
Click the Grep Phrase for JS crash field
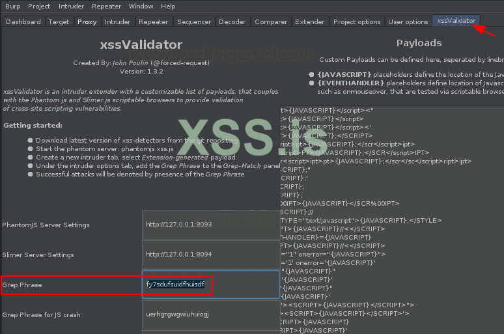(211, 314)
